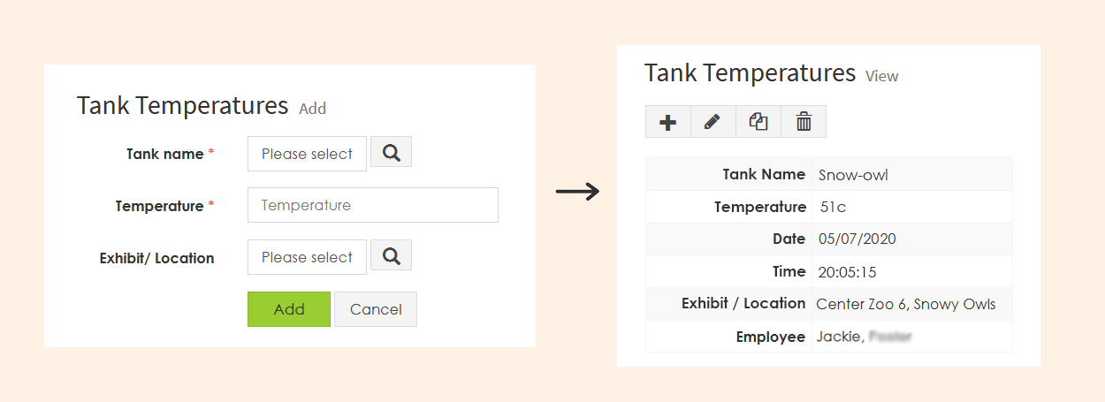1105x402 pixels.
Task: Click the search icon beside Exhibit/ Location
Action: click(x=391, y=256)
